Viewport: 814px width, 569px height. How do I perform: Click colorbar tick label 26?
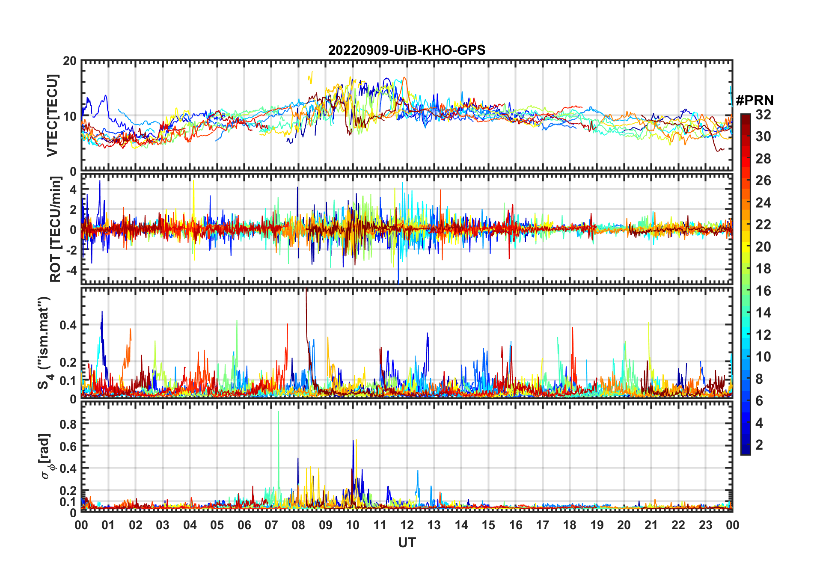(x=763, y=181)
